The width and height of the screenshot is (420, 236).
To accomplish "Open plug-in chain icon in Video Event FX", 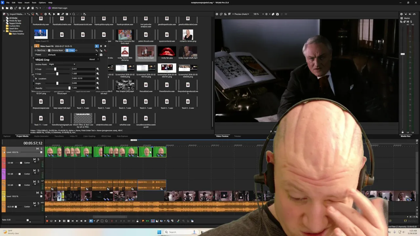I will [96, 50].
